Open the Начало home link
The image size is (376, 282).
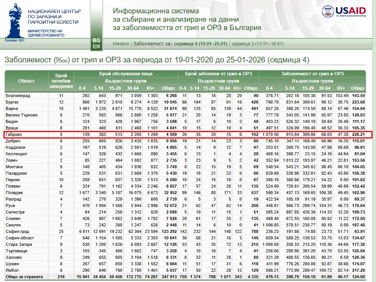click(x=121, y=44)
